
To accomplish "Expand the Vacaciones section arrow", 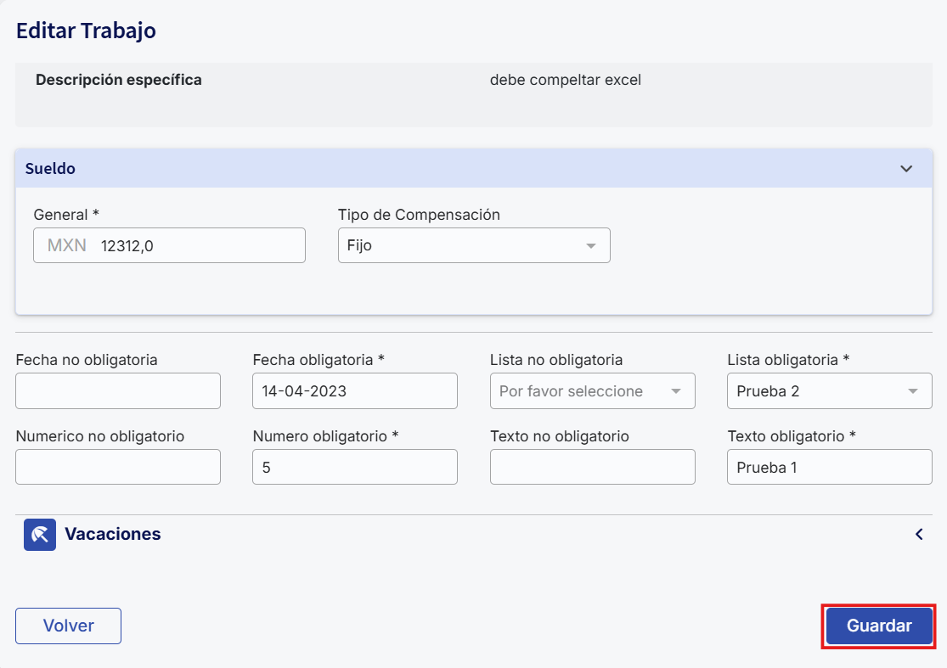I will tap(918, 535).
